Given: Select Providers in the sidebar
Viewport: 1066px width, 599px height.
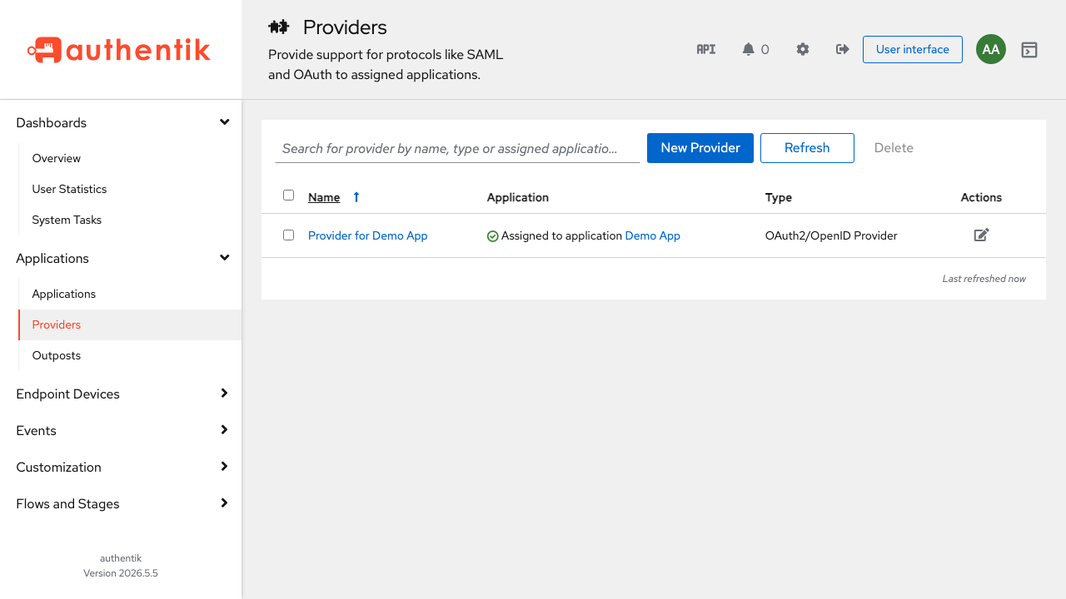Looking at the screenshot, I should pyautogui.click(x=130, y=324).
